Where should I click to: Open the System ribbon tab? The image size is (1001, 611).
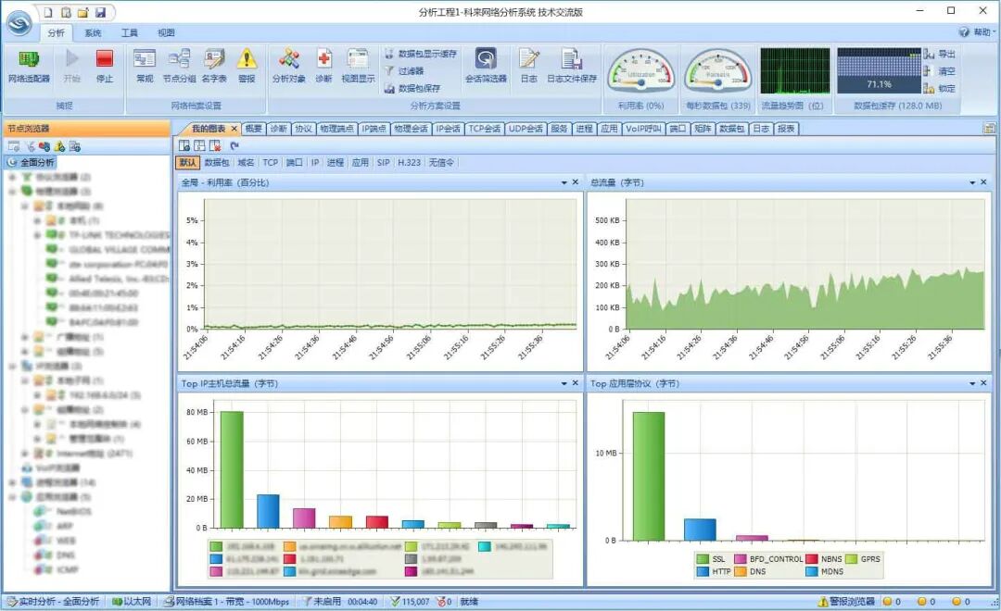click(94, 32)
